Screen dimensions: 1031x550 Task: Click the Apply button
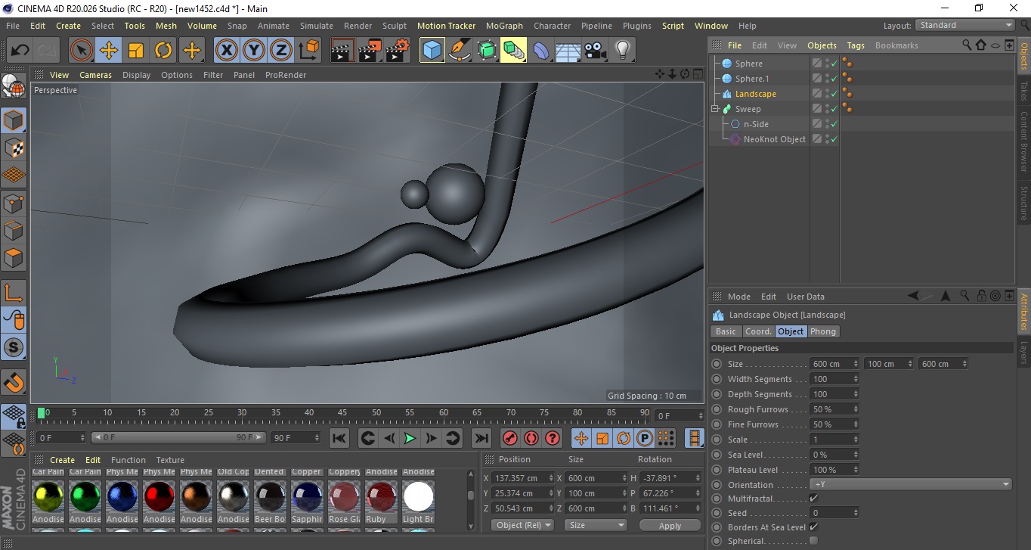[x=670, y=526]
